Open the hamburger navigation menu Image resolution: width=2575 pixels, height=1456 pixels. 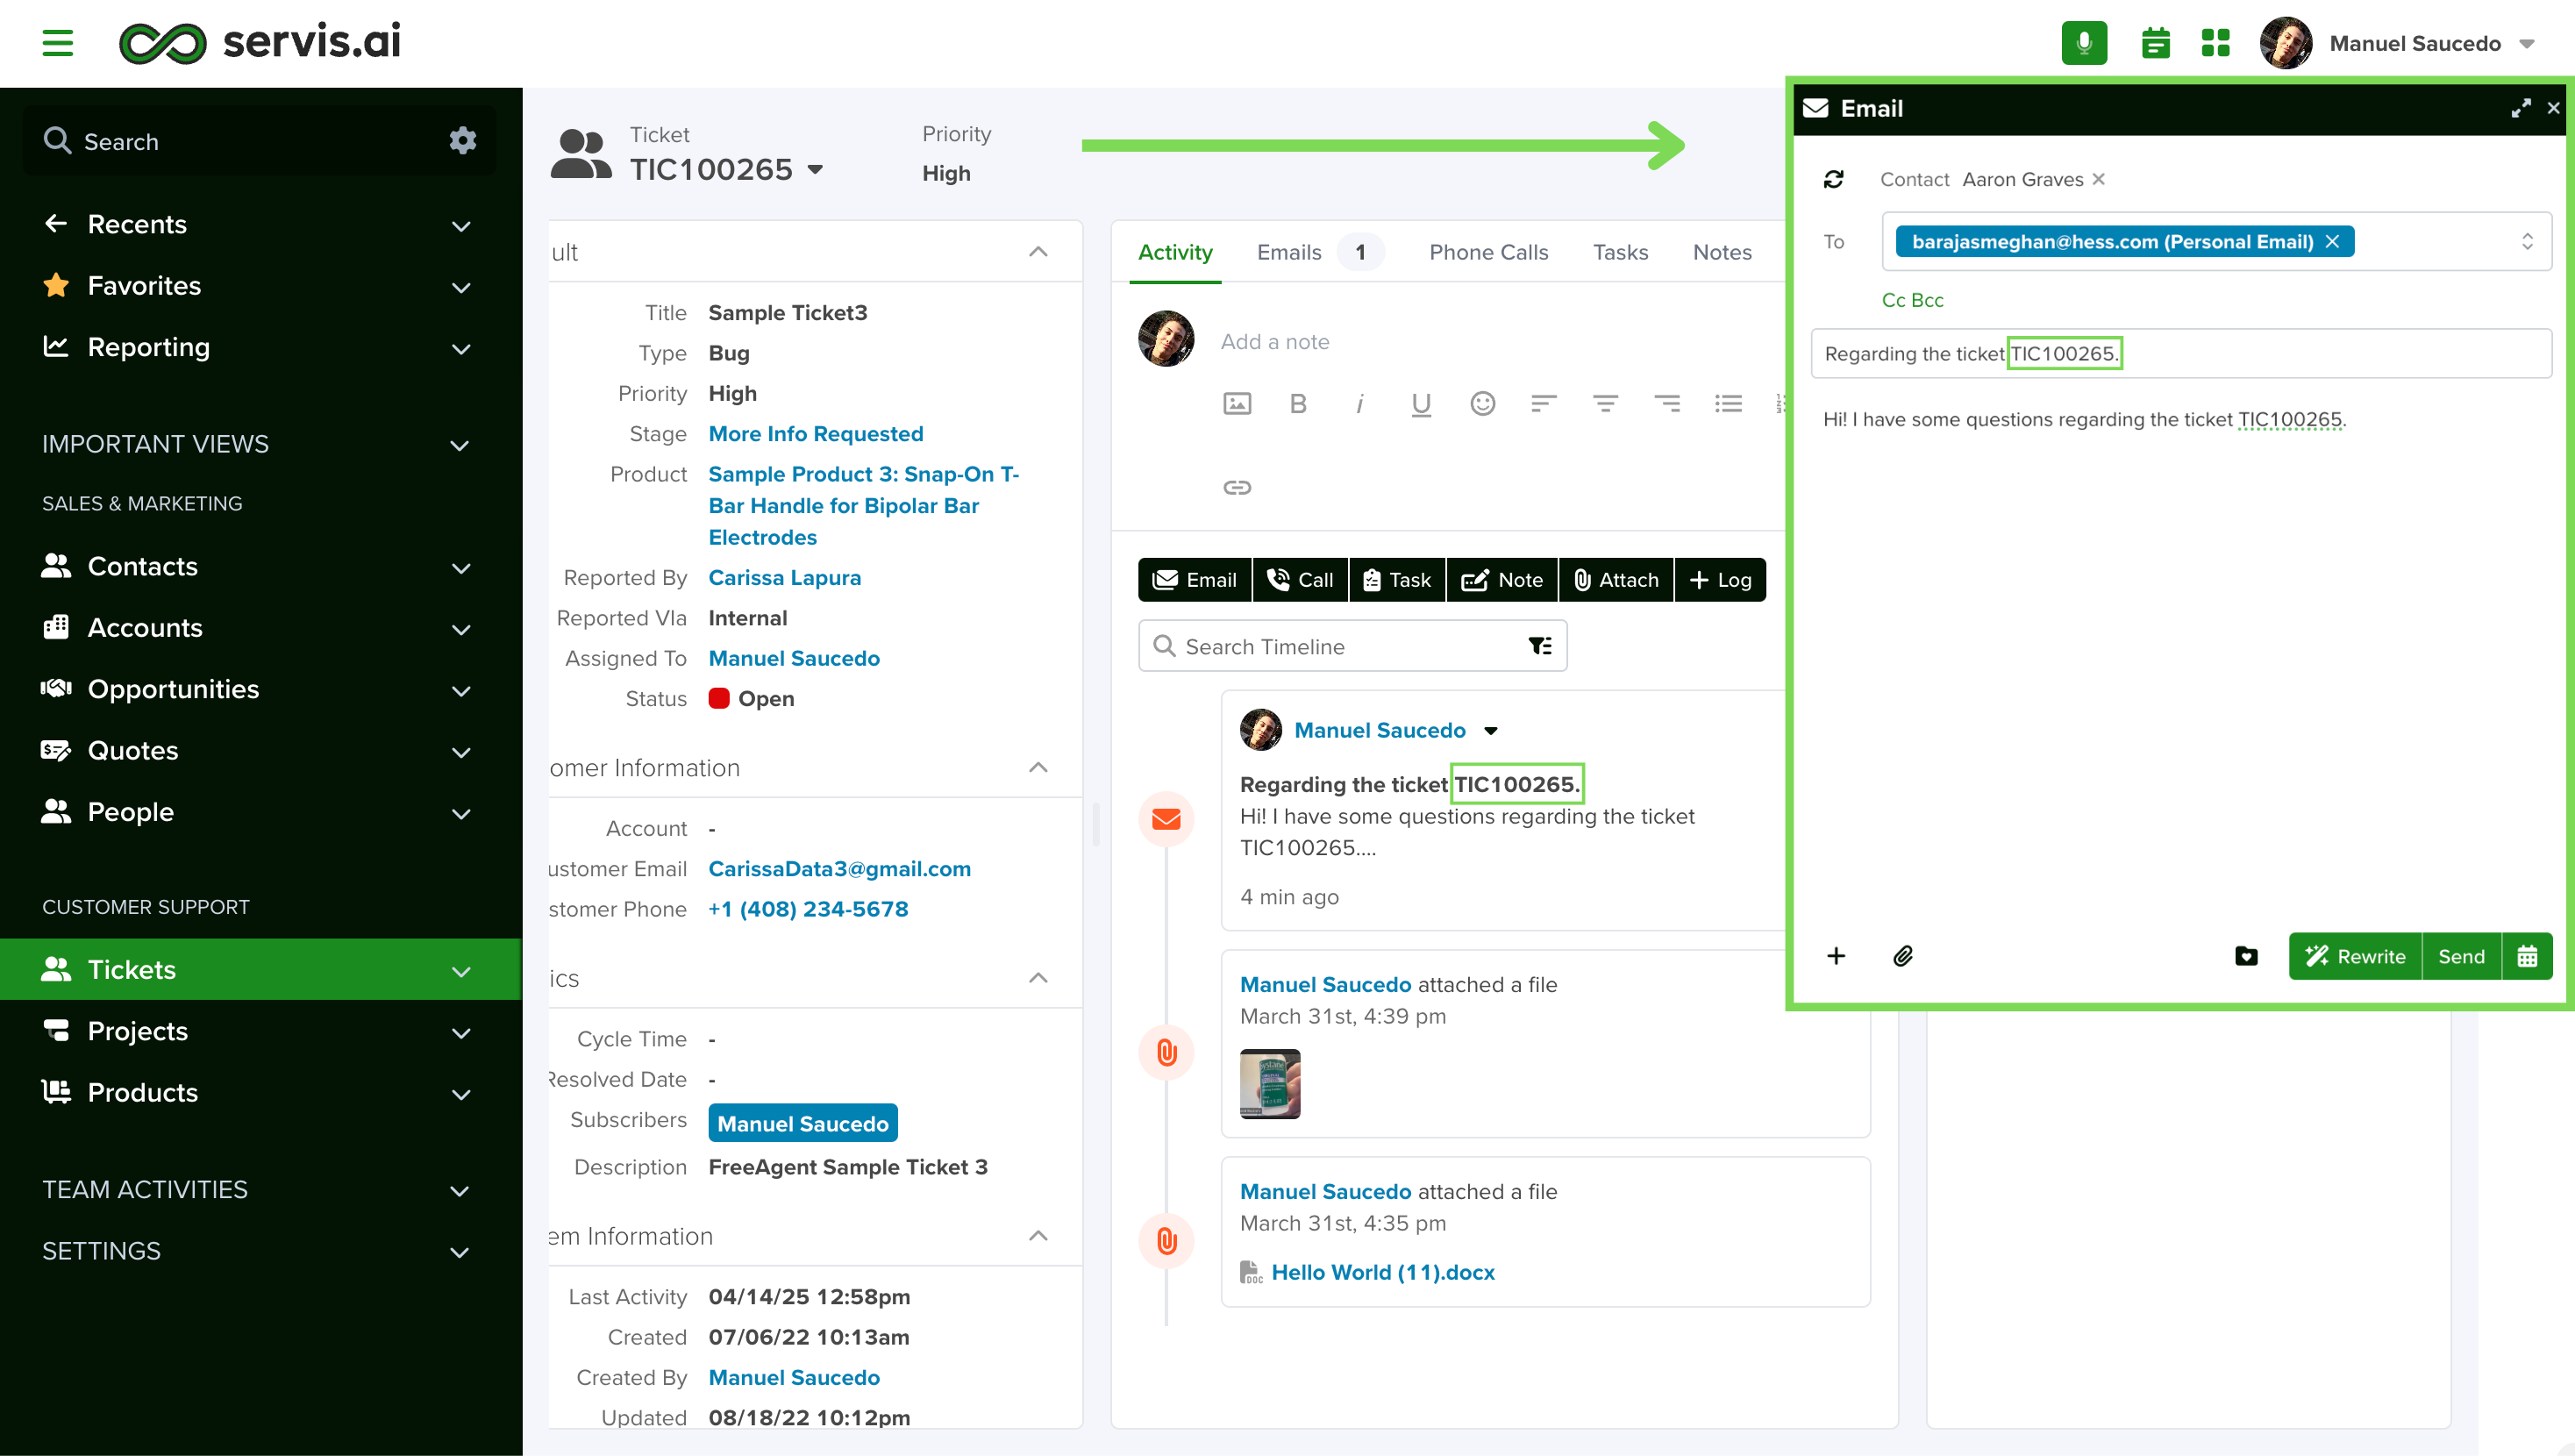tap(58, 43)
